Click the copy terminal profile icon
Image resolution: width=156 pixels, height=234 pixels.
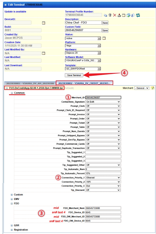coord(106,15)
